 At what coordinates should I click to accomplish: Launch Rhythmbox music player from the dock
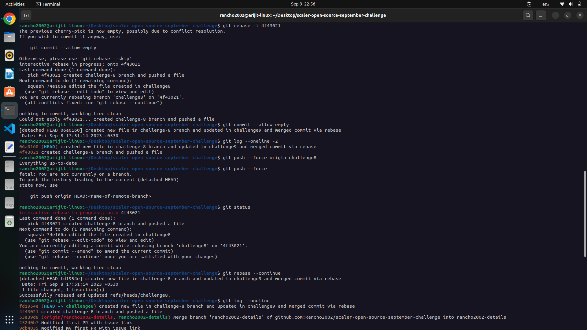click(9, 55)
